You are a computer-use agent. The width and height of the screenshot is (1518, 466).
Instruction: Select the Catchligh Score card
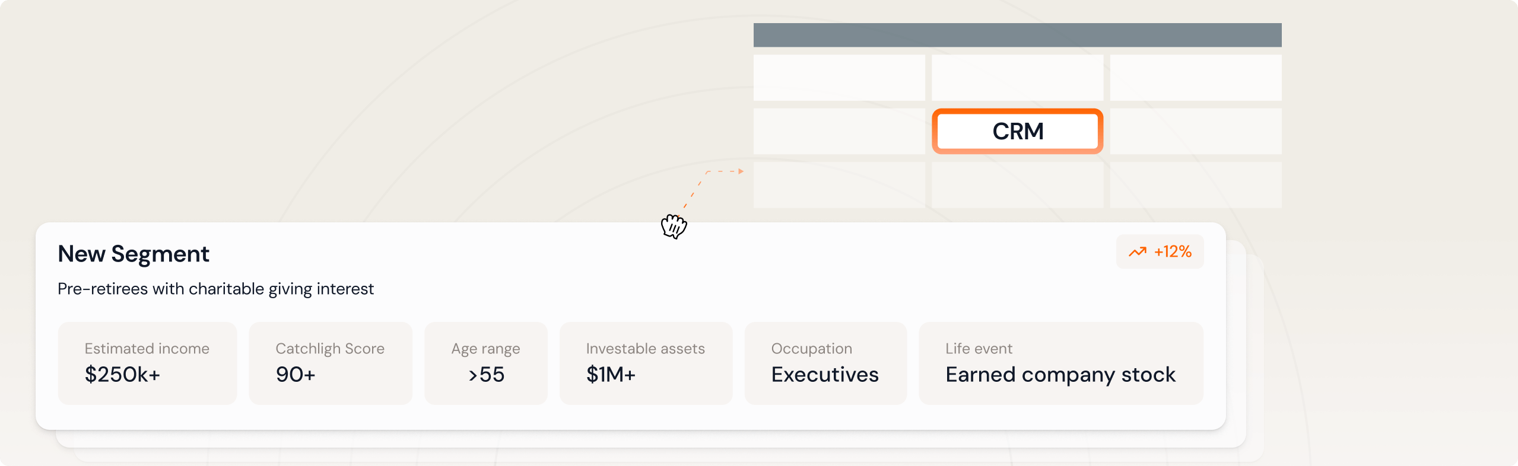tap(330, 363)
